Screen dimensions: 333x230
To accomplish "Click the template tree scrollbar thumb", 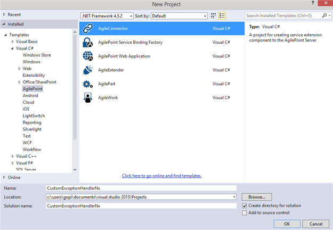I will [75, 87].
